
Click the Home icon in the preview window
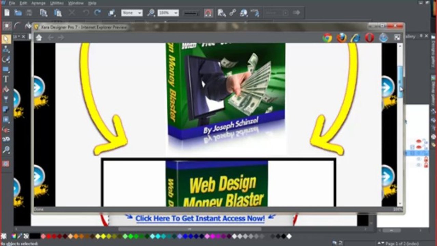click(x=39, y=38)
